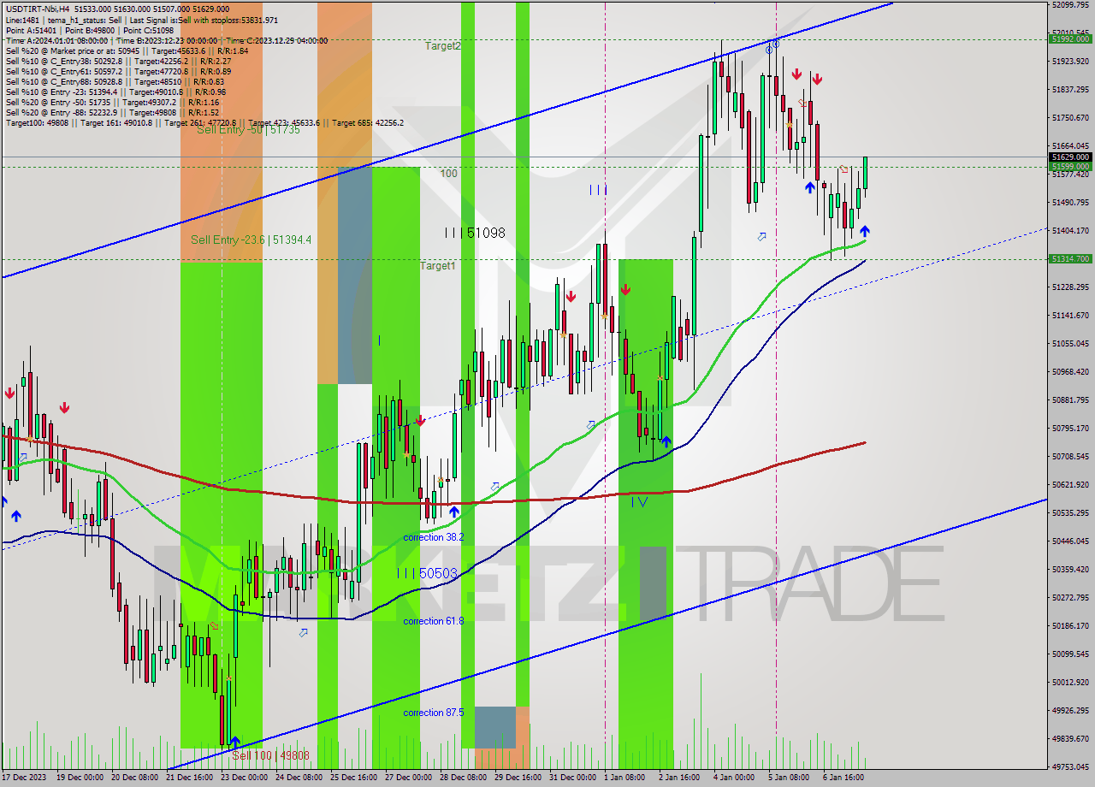Click blue up arrow above 'correction 38.2'
Screen dimensions: 1095x787
point(453,511)
